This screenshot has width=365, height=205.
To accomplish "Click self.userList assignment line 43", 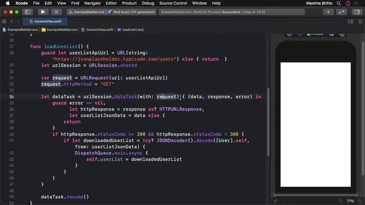I will 134,159.
